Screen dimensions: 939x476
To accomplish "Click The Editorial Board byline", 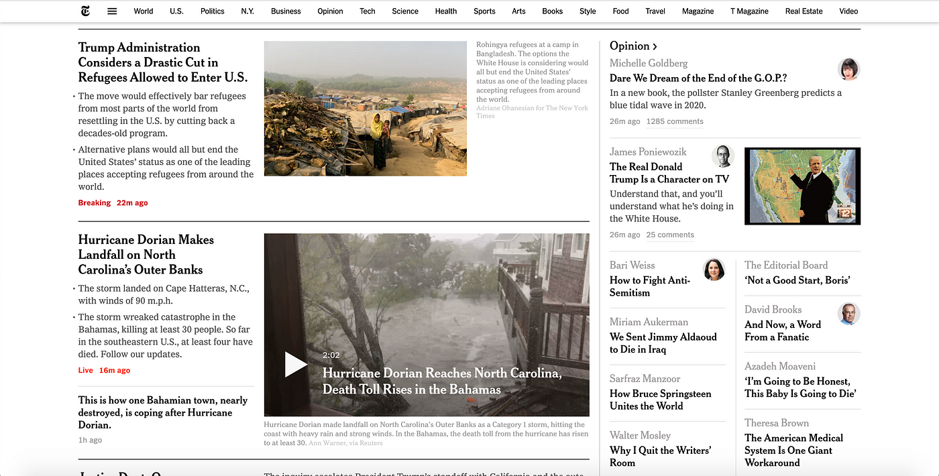I will click(x=786, y=265).
